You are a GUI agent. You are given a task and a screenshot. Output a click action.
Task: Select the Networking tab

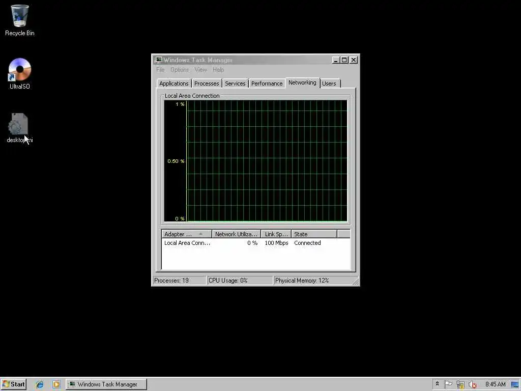[x=302, y=82]
